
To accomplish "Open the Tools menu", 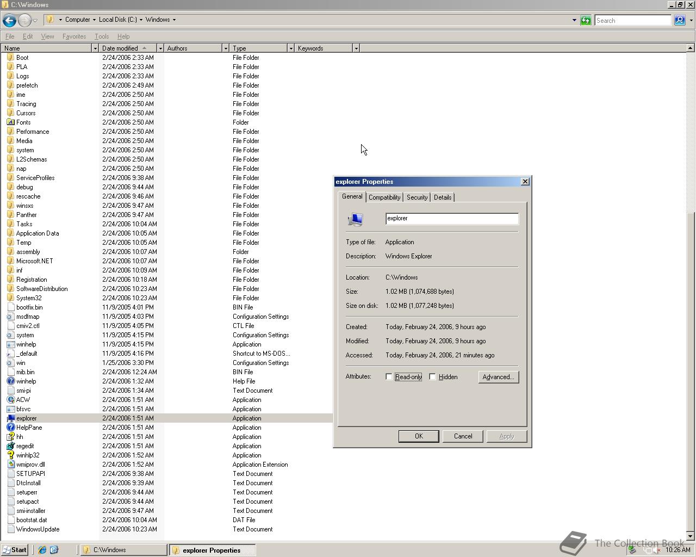I will coord(102,36).
